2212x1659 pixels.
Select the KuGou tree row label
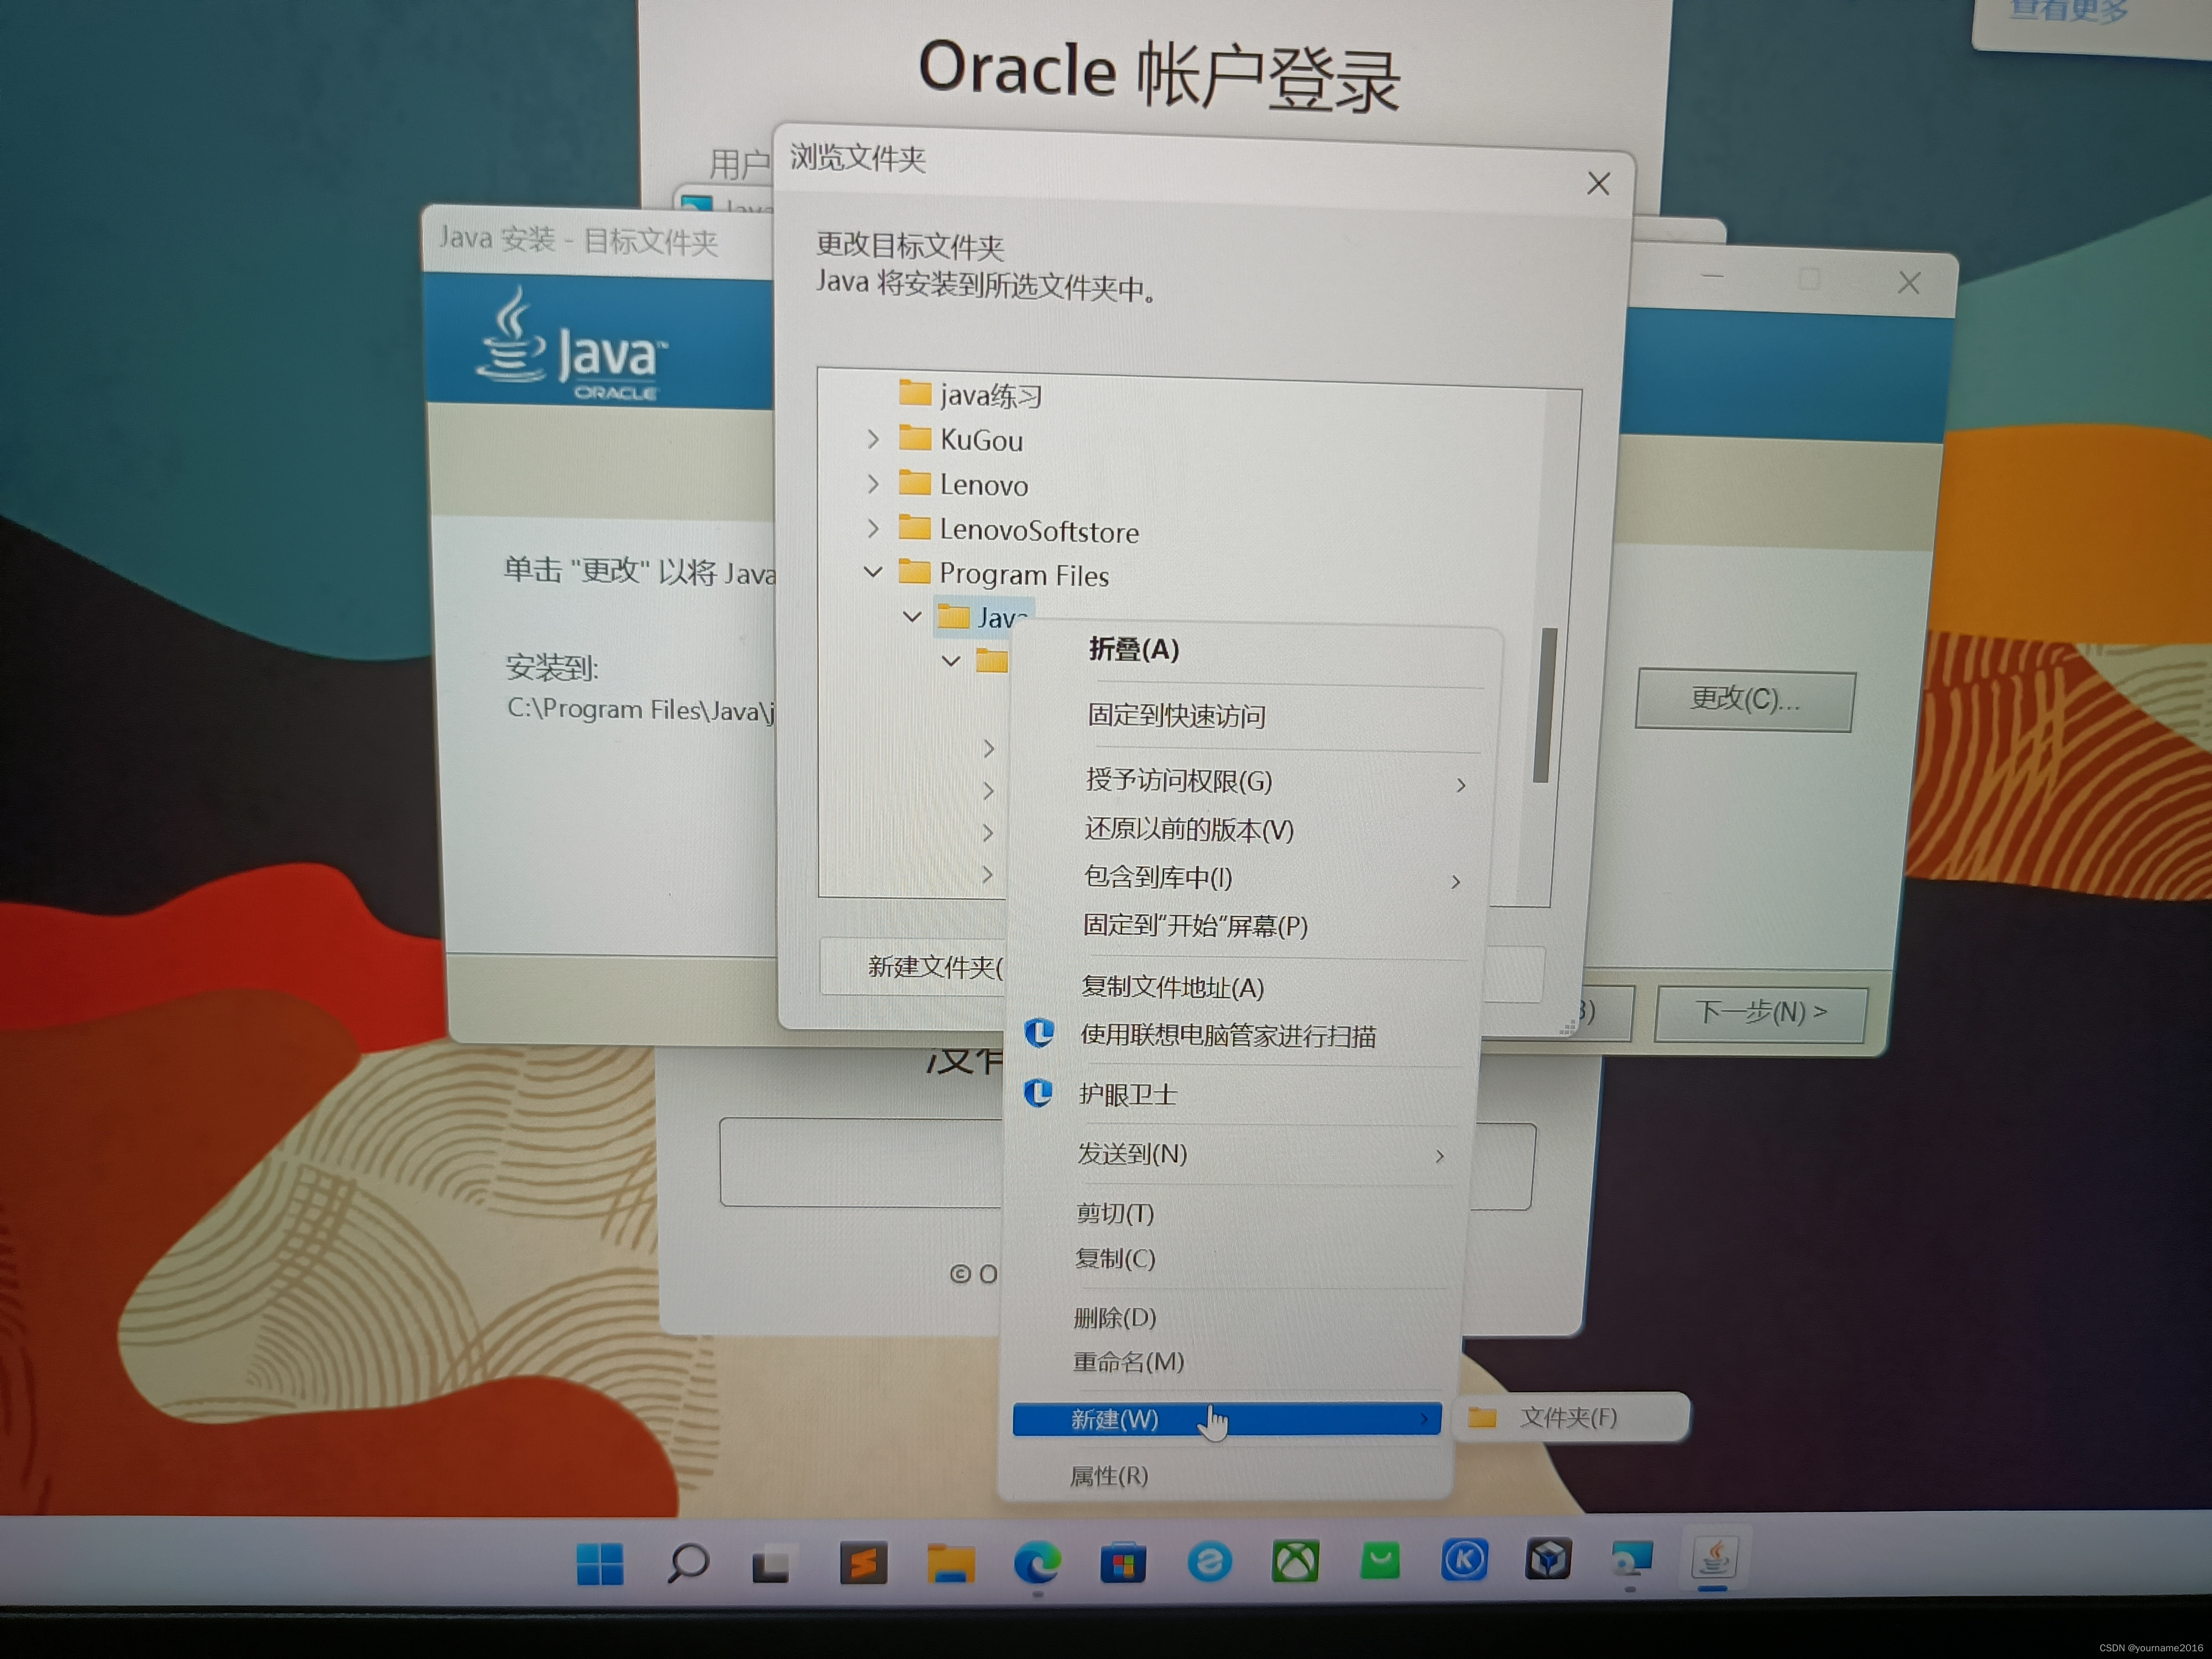[981, 440]
